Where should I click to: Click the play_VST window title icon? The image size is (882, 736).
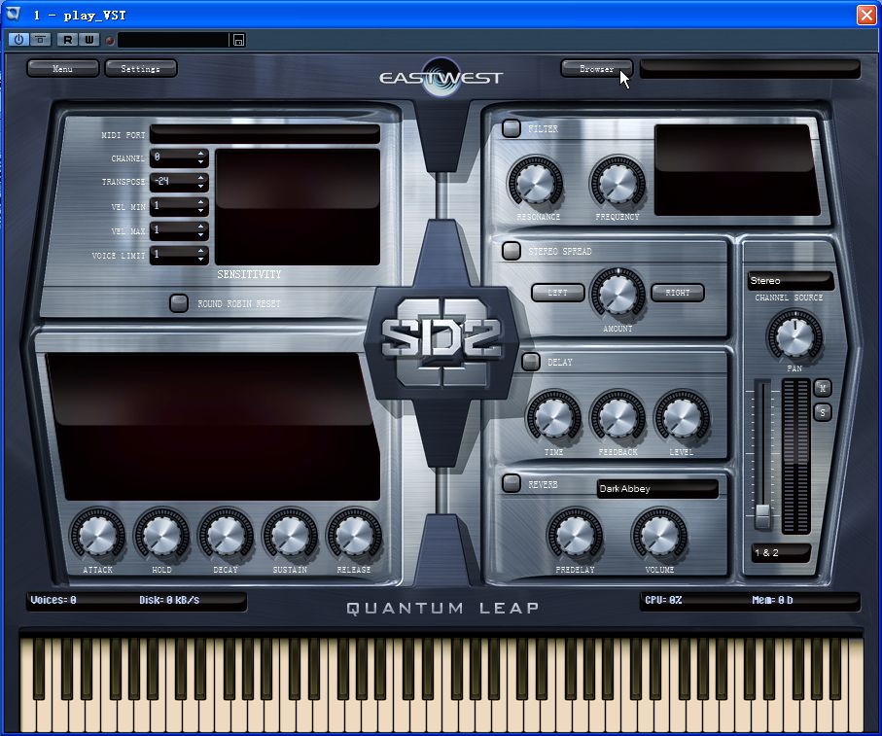(x=13, y=14)
